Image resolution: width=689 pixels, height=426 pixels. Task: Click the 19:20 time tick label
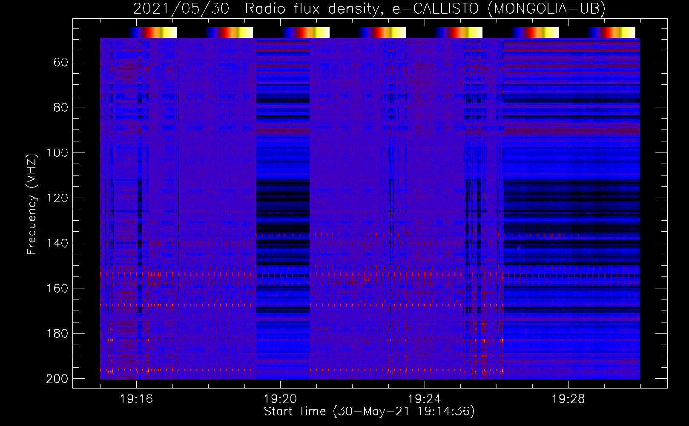coord(280,399)
